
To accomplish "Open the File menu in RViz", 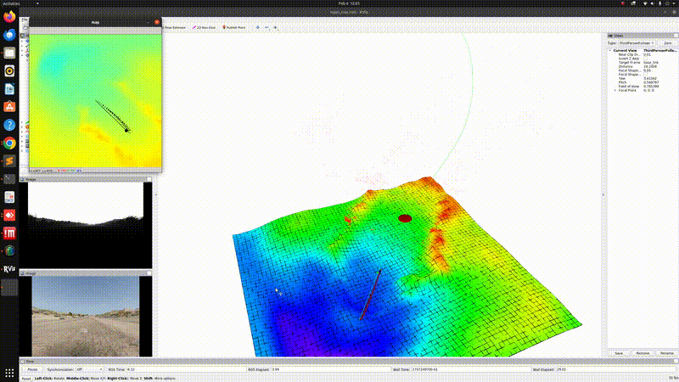I will (x=25, y=20).
